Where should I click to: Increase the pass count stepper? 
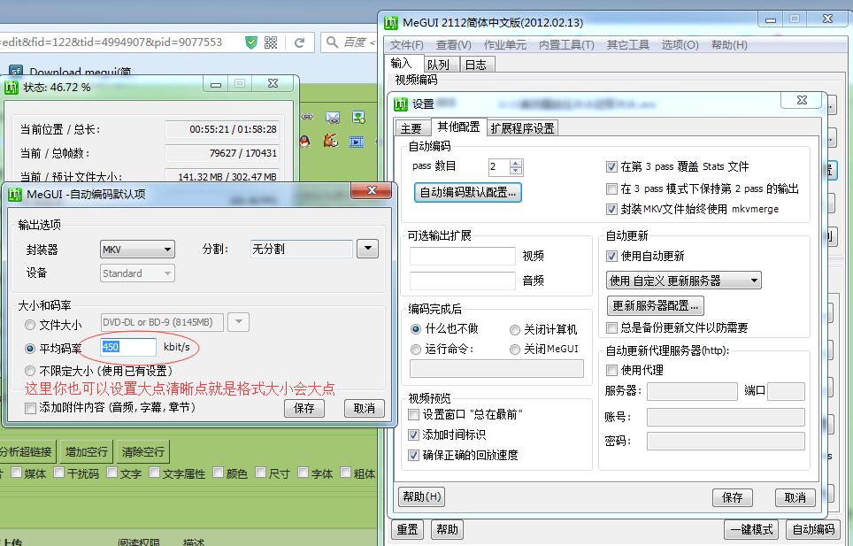click(x=516, y=163)
